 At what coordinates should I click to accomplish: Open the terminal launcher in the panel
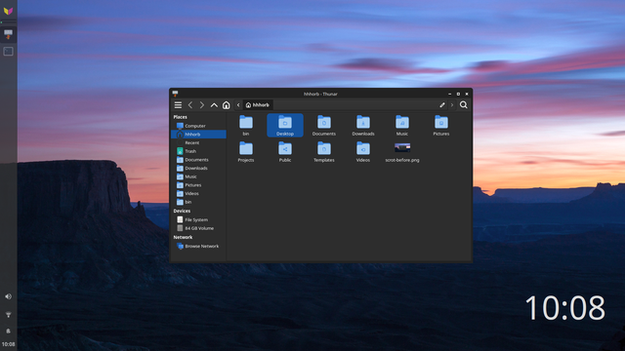click(x=8, y=52)
